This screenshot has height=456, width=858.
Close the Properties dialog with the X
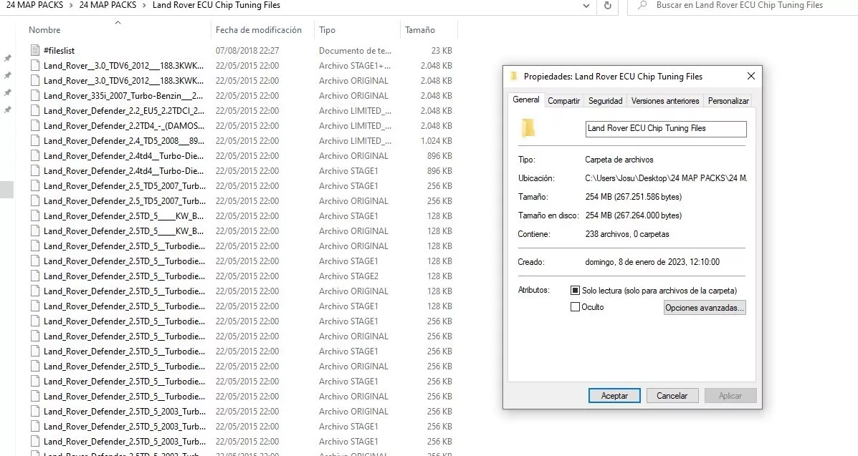click(750, 76)
